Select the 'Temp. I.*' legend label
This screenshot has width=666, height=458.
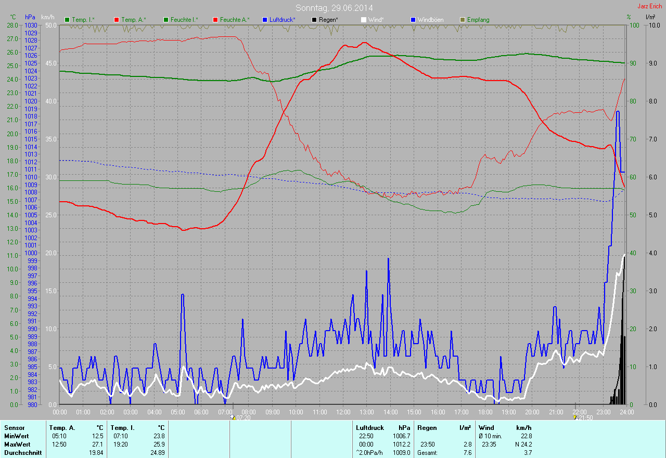point(83,20)
